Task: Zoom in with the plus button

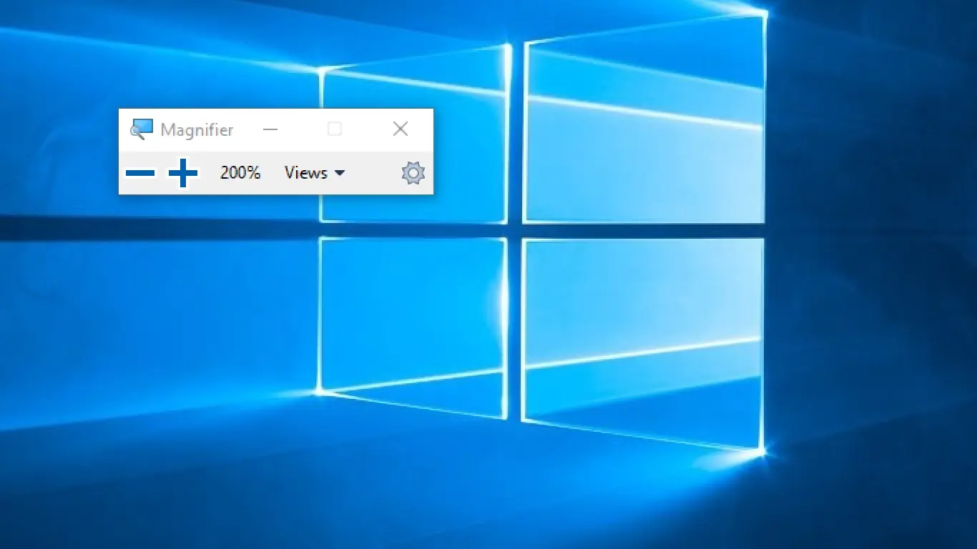Action: tap(183, 173)
